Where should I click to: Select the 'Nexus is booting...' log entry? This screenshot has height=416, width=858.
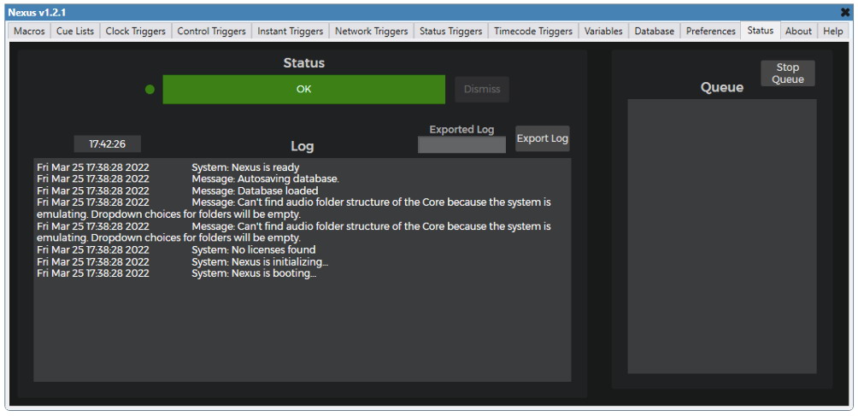point(176,273)
